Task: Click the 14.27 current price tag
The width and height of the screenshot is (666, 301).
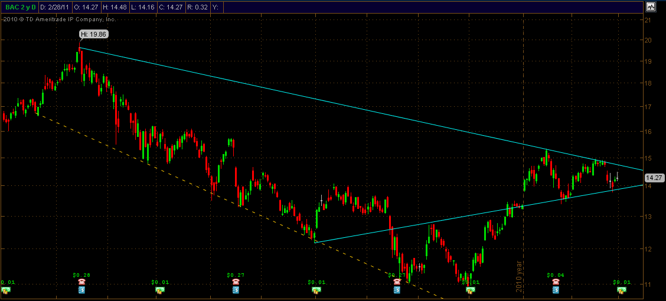Action: tap(654, 178)
